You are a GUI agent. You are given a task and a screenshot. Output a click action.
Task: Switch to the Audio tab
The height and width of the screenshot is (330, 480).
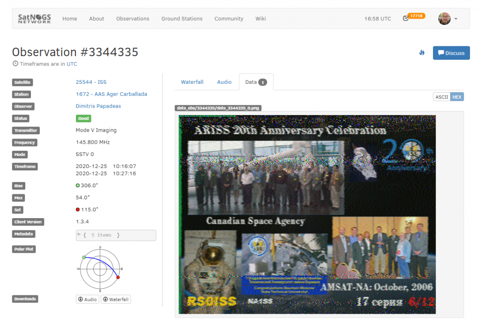point(224,82)
